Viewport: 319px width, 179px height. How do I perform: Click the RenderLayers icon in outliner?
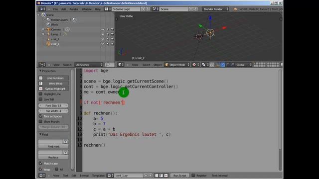48,20
